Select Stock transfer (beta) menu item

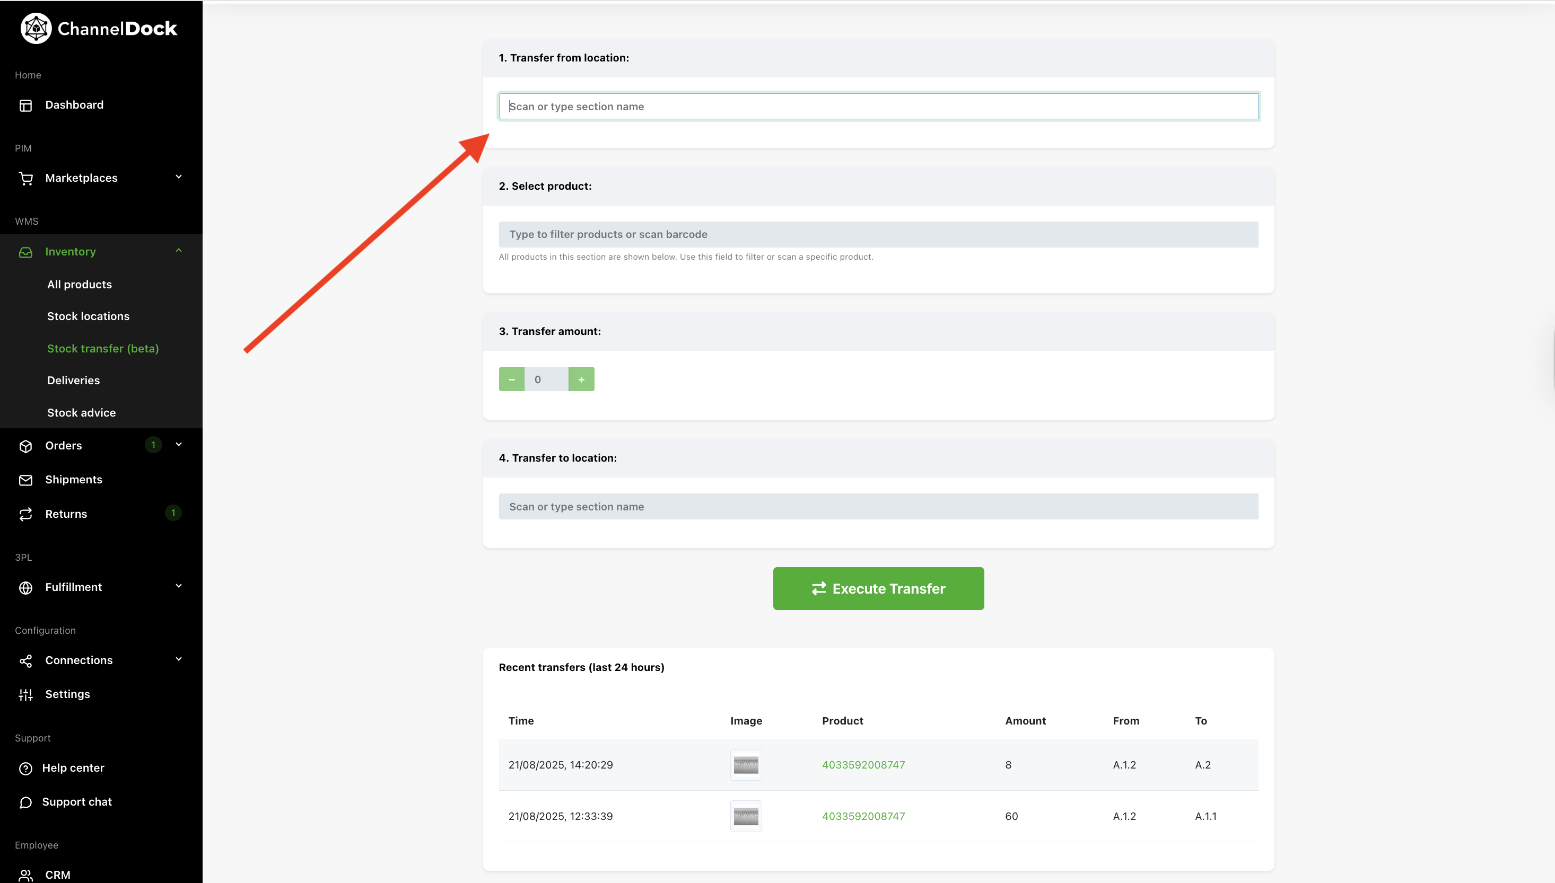point(103,349)
